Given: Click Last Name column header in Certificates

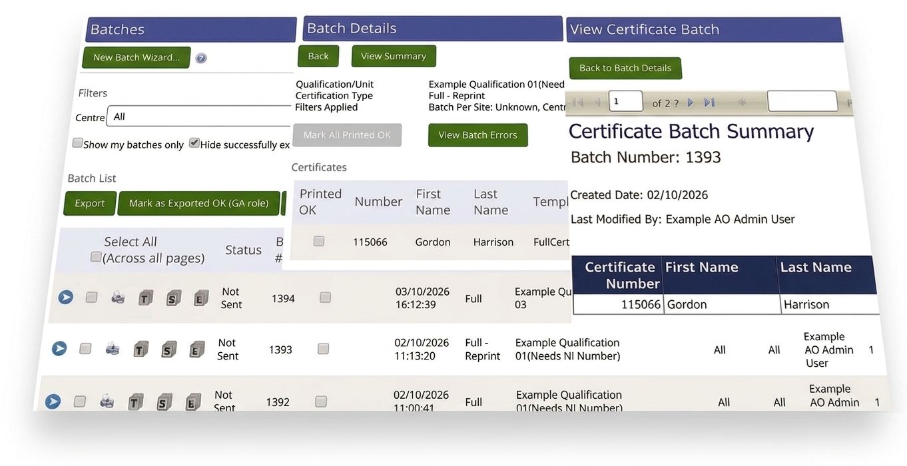Looking at the screenshot, I should click(x=491, y=202).
